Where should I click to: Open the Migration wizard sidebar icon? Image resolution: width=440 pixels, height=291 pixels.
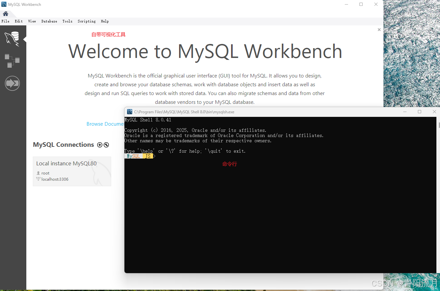click(x=12, y=83)
